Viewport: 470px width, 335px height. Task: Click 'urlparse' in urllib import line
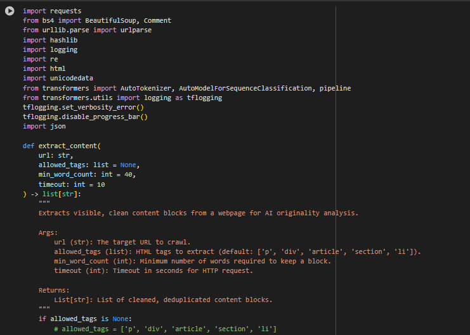[136, 30]
